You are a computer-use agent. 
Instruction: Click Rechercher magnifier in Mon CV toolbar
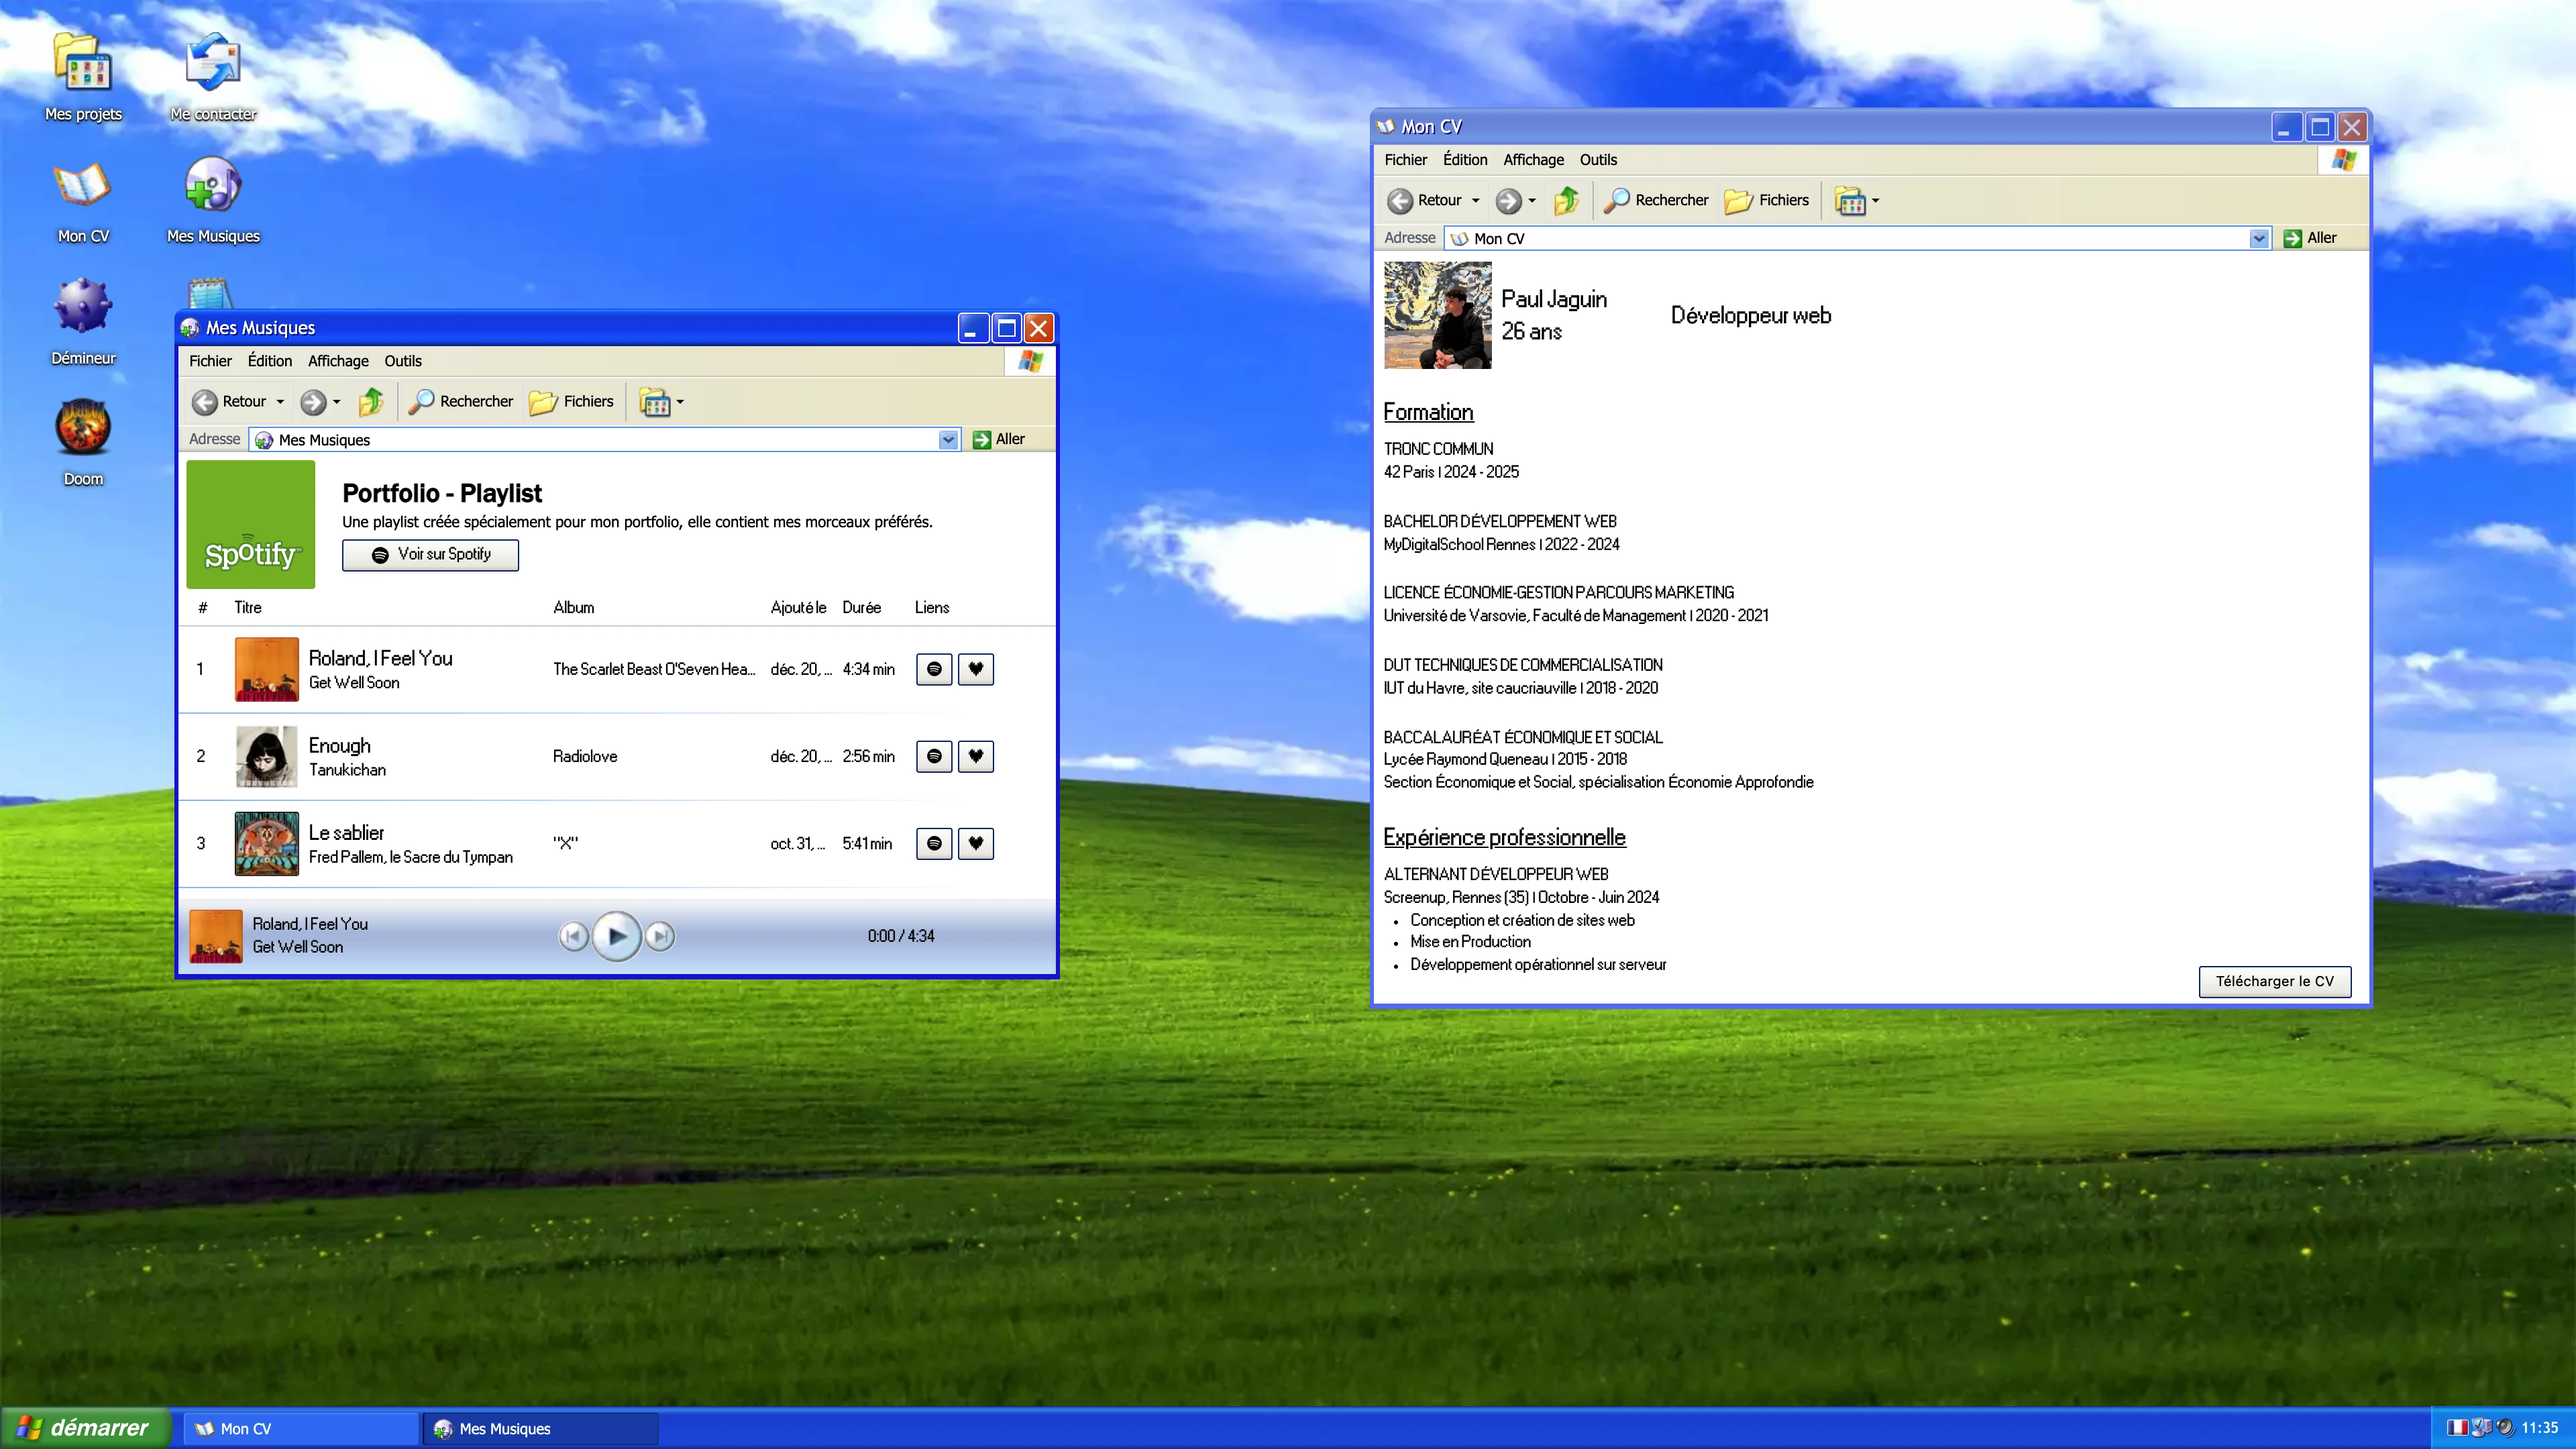pos(1616,200)
